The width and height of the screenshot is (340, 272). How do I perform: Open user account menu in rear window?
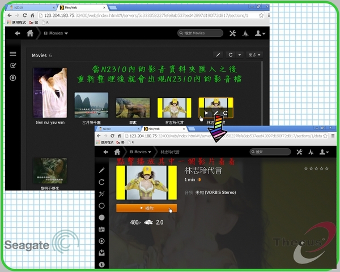pos(260,33)
